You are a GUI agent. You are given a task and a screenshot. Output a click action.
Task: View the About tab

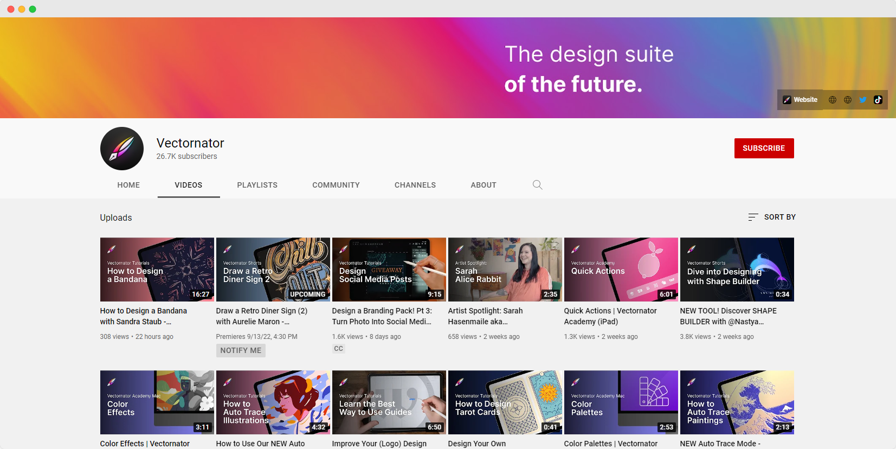tap(484, 185)
